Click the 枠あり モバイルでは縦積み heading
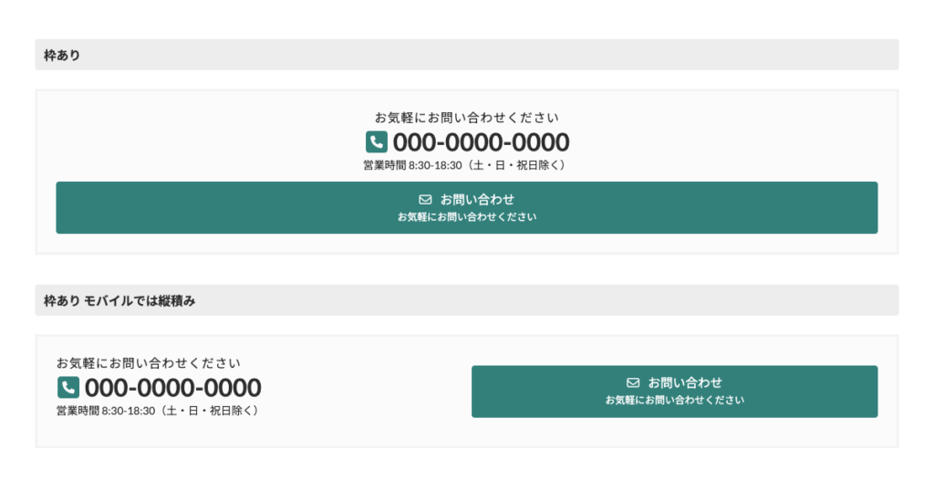Screen dimensions: 934x491 [x=119, y=301]
